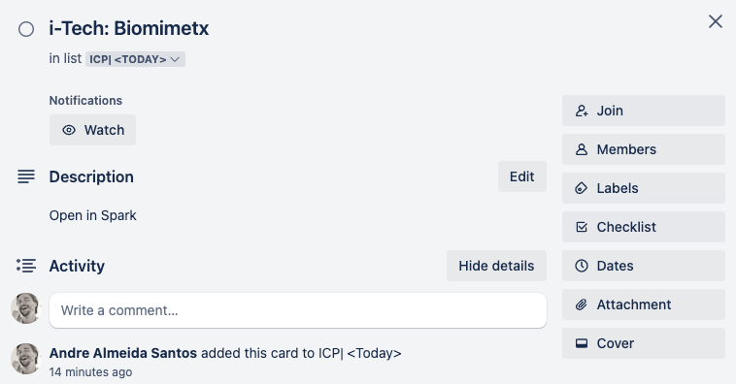Click the Cover image icon
736x384 pixels.
(x=581, y=343)
